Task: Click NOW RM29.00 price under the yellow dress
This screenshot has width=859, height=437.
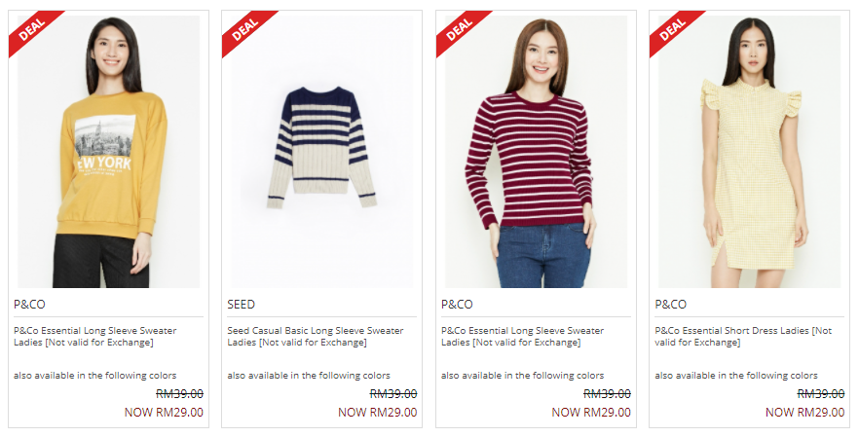Action: click(x=804, y=413)
